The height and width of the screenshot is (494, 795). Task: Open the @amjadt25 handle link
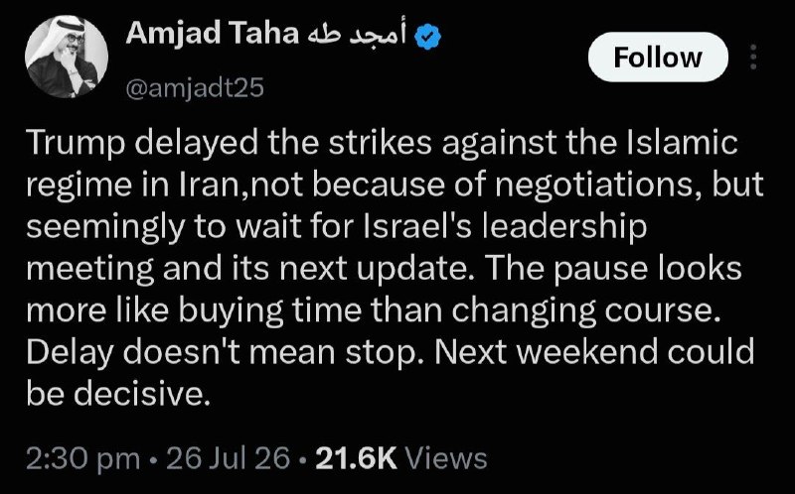click(x=195, y=88)
